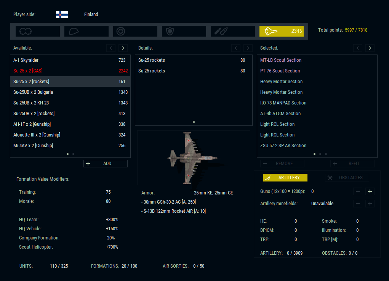The height and width of the screenshot is (281, 389).
Task: Open the infantry helmet category tab
Action: pos(86,31)
